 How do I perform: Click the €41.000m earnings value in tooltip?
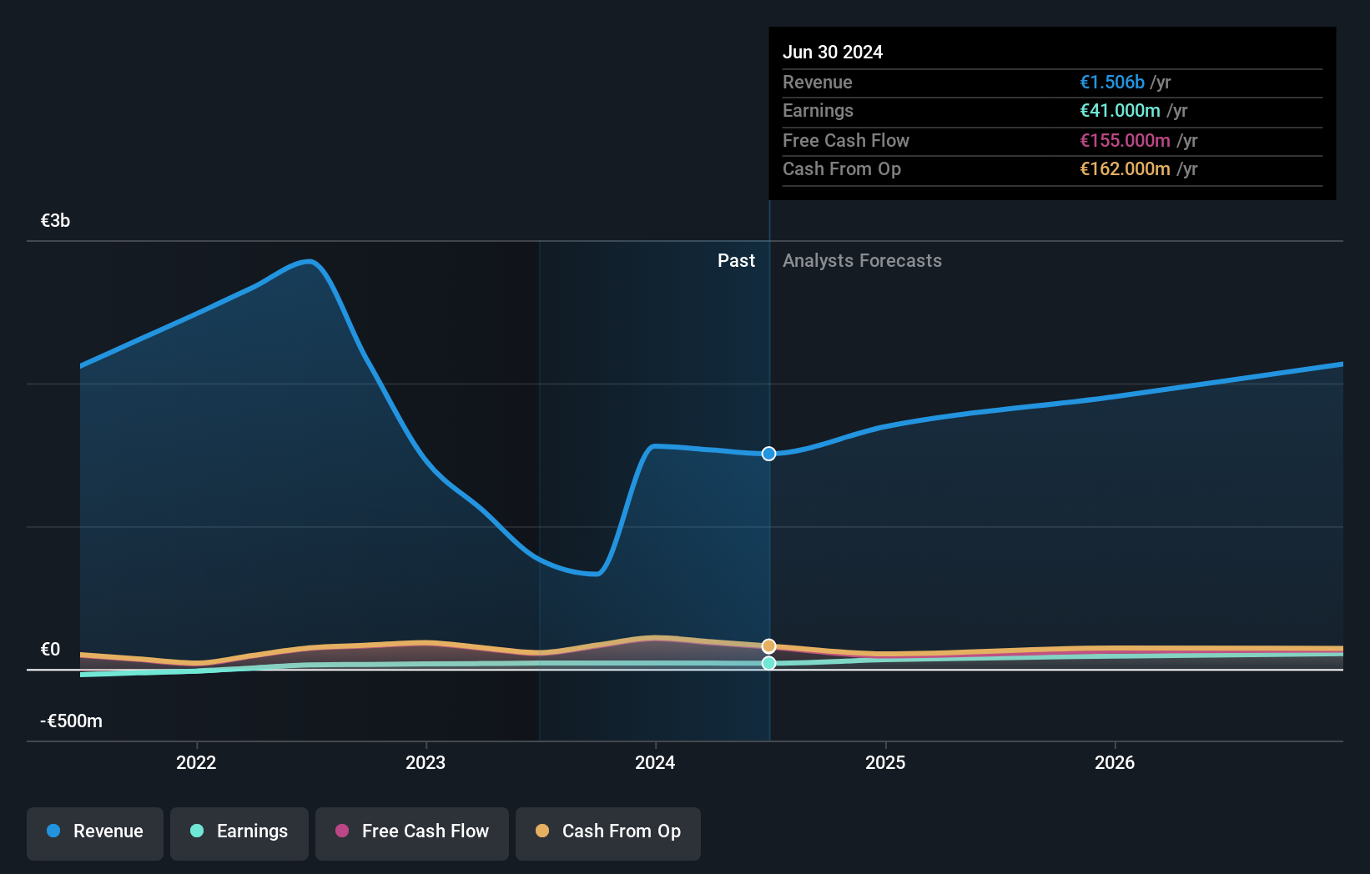click(1120, 110)
